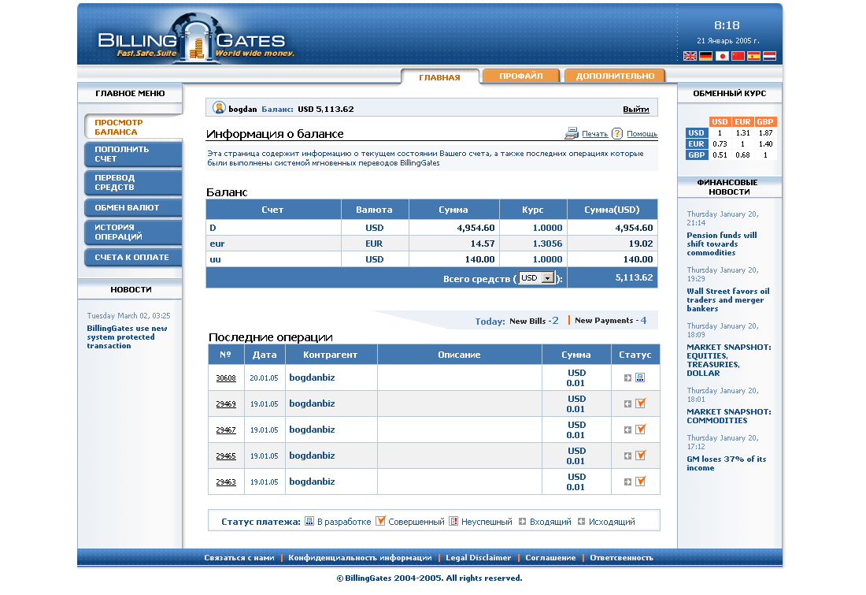This screenshot has width=866, height=595.
Task: Click the completed checkmark icon for operation 29465
Action: [x=640, y=456]
